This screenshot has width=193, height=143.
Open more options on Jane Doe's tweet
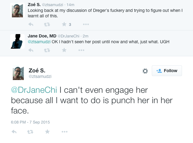[x=86, y=50]
